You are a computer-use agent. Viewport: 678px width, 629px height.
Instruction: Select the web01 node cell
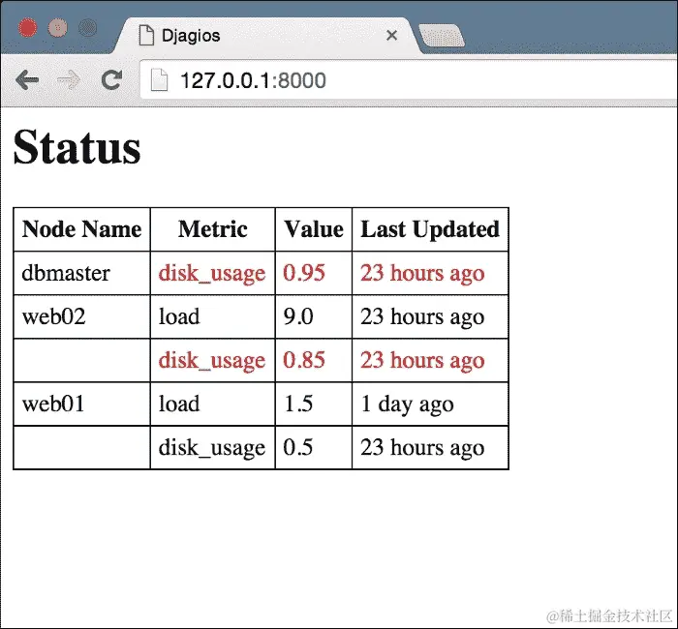click(x=81, y=404)
